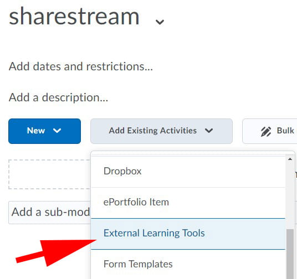This screenshot has height=279, width=297.
Task: Click the scrollbar track above the thumb
Action: (x=290, y=195)
